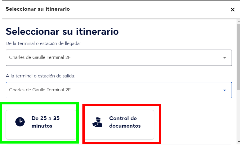Select the 'Control de documentos' card text
The image size is (240, 145).
click(x=125, y=122)
